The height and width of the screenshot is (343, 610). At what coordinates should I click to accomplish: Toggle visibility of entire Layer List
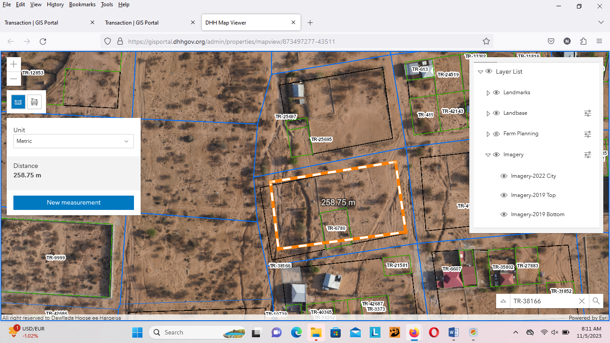pos(489,71)
